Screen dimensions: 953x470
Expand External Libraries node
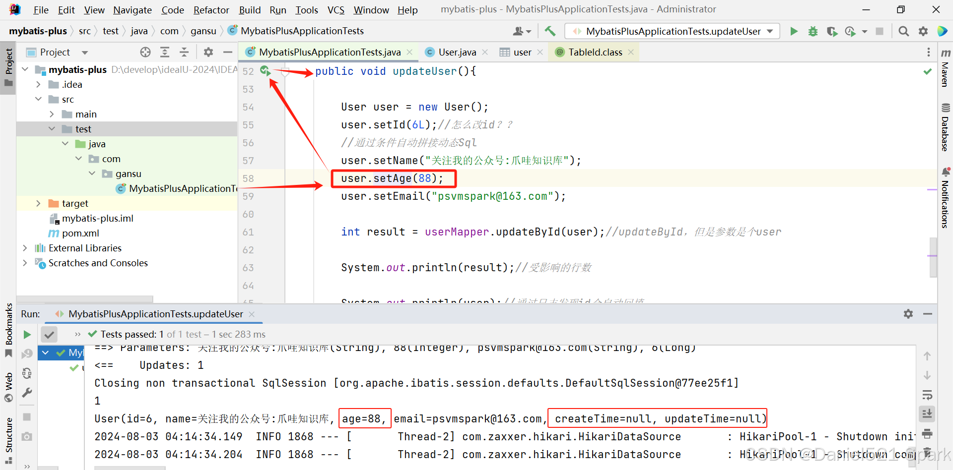[x=25, y=248]
